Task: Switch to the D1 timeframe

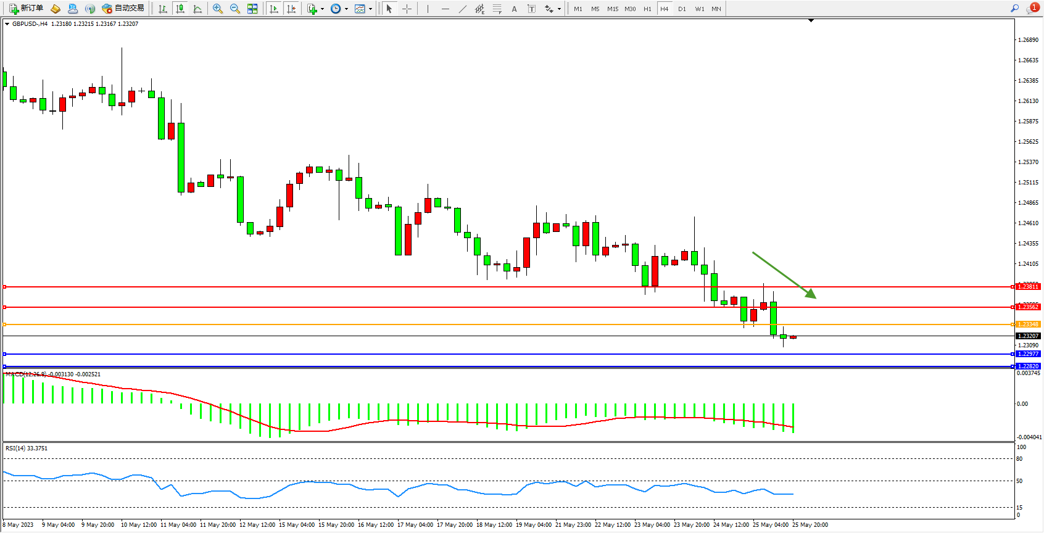Action: pyautogui.click(x=682, y=9)
